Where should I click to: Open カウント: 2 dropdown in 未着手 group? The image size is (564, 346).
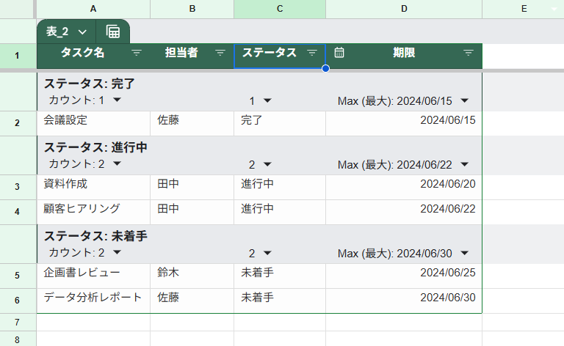click(117, 252)
